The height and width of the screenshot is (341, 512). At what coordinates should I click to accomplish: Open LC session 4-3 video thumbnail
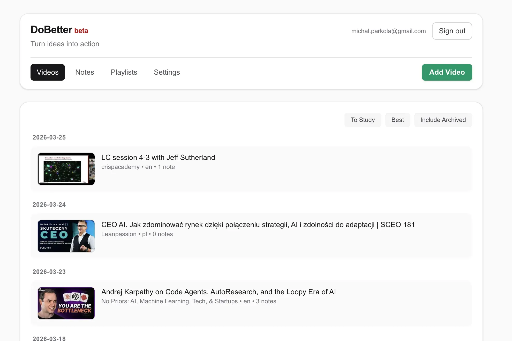66,169
